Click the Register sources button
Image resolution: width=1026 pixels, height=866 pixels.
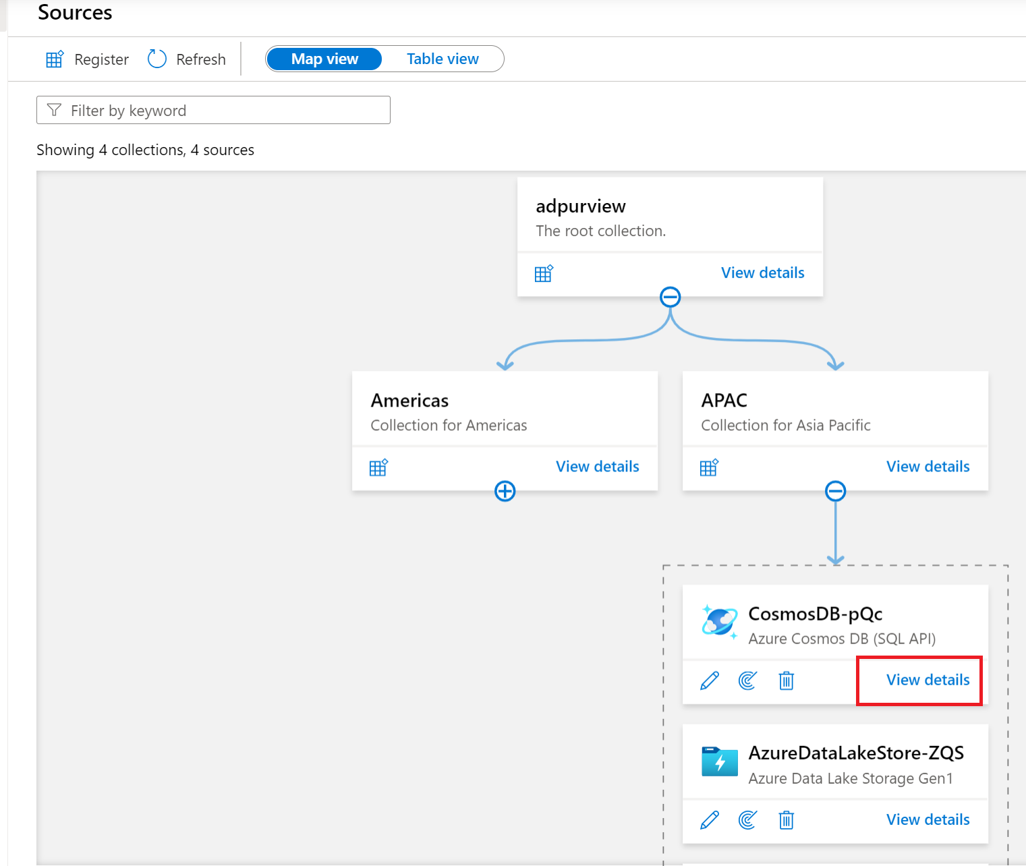click(87, 59)
